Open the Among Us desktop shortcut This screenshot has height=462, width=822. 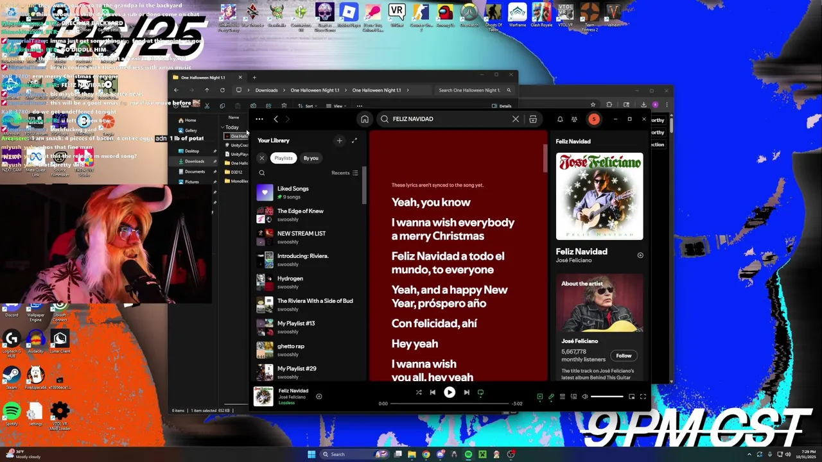click(x=445, y=16)
